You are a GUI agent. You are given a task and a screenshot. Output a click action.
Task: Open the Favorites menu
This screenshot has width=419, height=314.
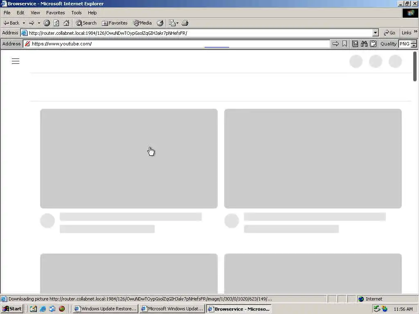click(55, 13)
